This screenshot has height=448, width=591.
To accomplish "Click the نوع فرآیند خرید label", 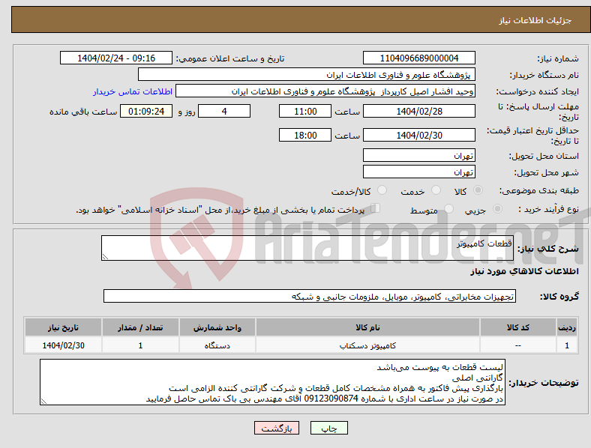I will (x=548, y=209).
